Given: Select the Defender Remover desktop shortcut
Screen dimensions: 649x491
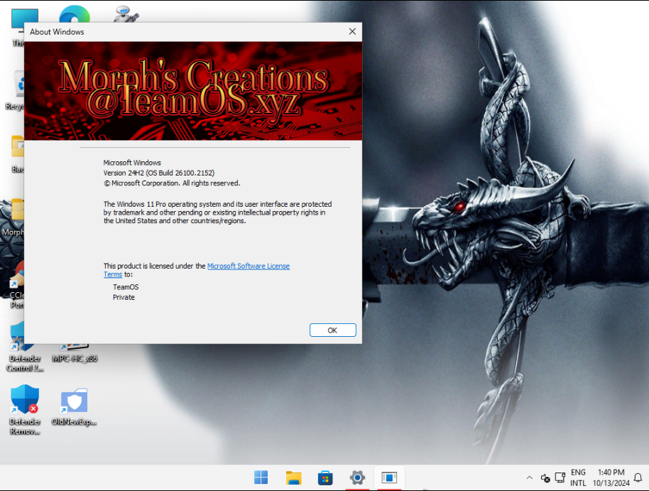Looking at the screenshot, I should point(25,409).
